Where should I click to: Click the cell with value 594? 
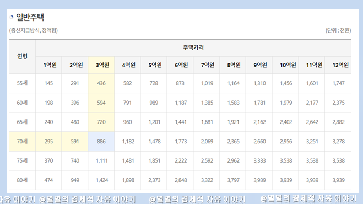101,103
